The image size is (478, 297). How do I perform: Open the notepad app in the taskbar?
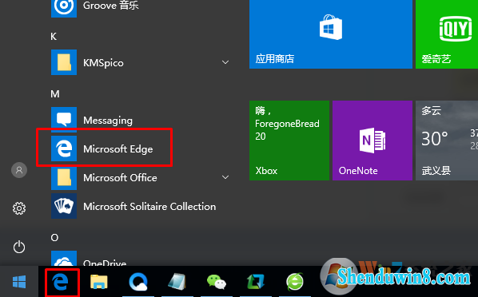coord(177,282)
